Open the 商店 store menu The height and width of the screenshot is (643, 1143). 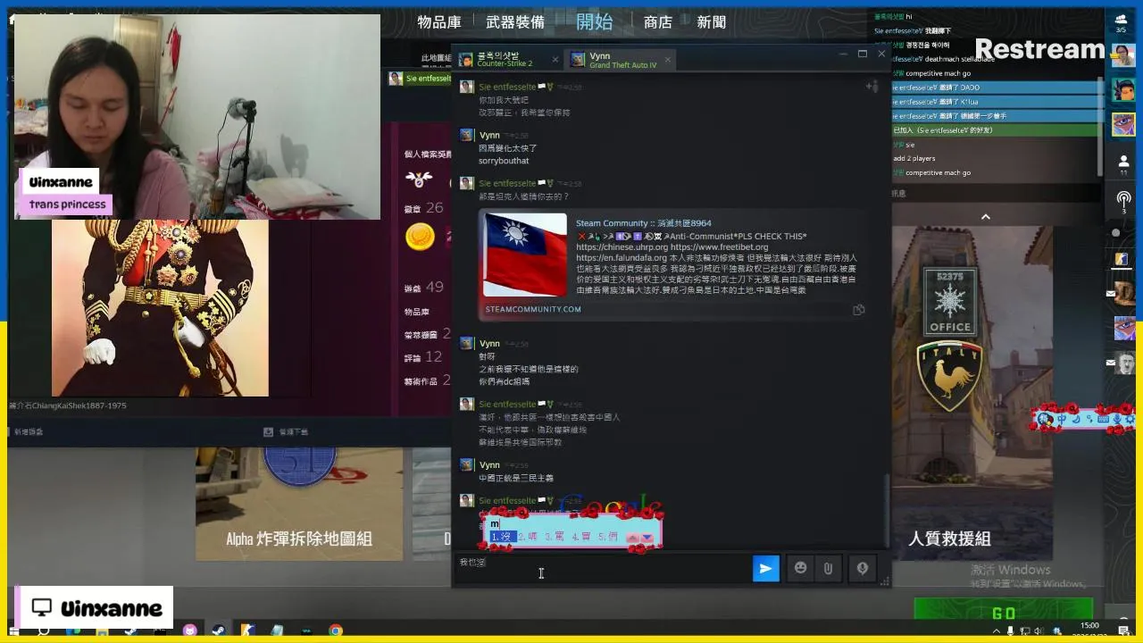click(658, 22)
